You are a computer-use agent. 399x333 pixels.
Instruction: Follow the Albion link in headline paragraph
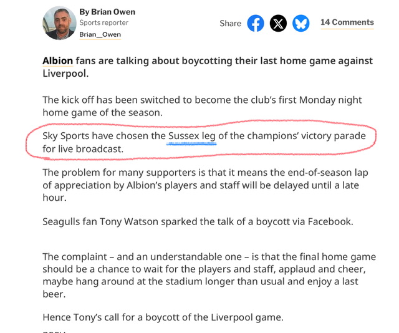click(58, 61)
